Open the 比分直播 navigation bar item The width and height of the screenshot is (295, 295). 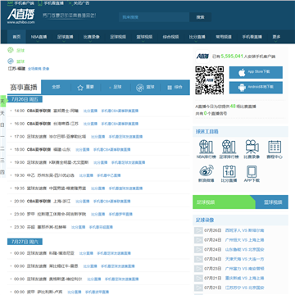click(x=197, y=37)
